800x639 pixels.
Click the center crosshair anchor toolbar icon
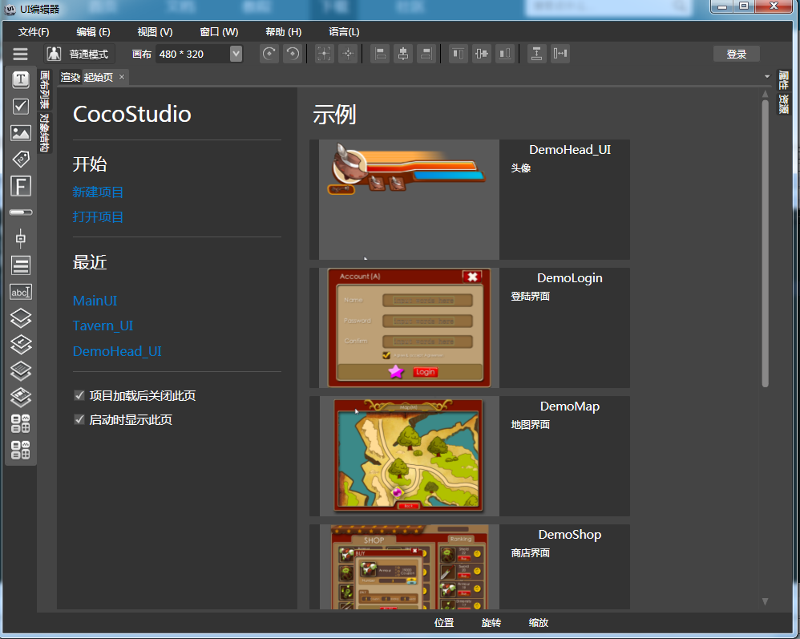coord(347,54)
